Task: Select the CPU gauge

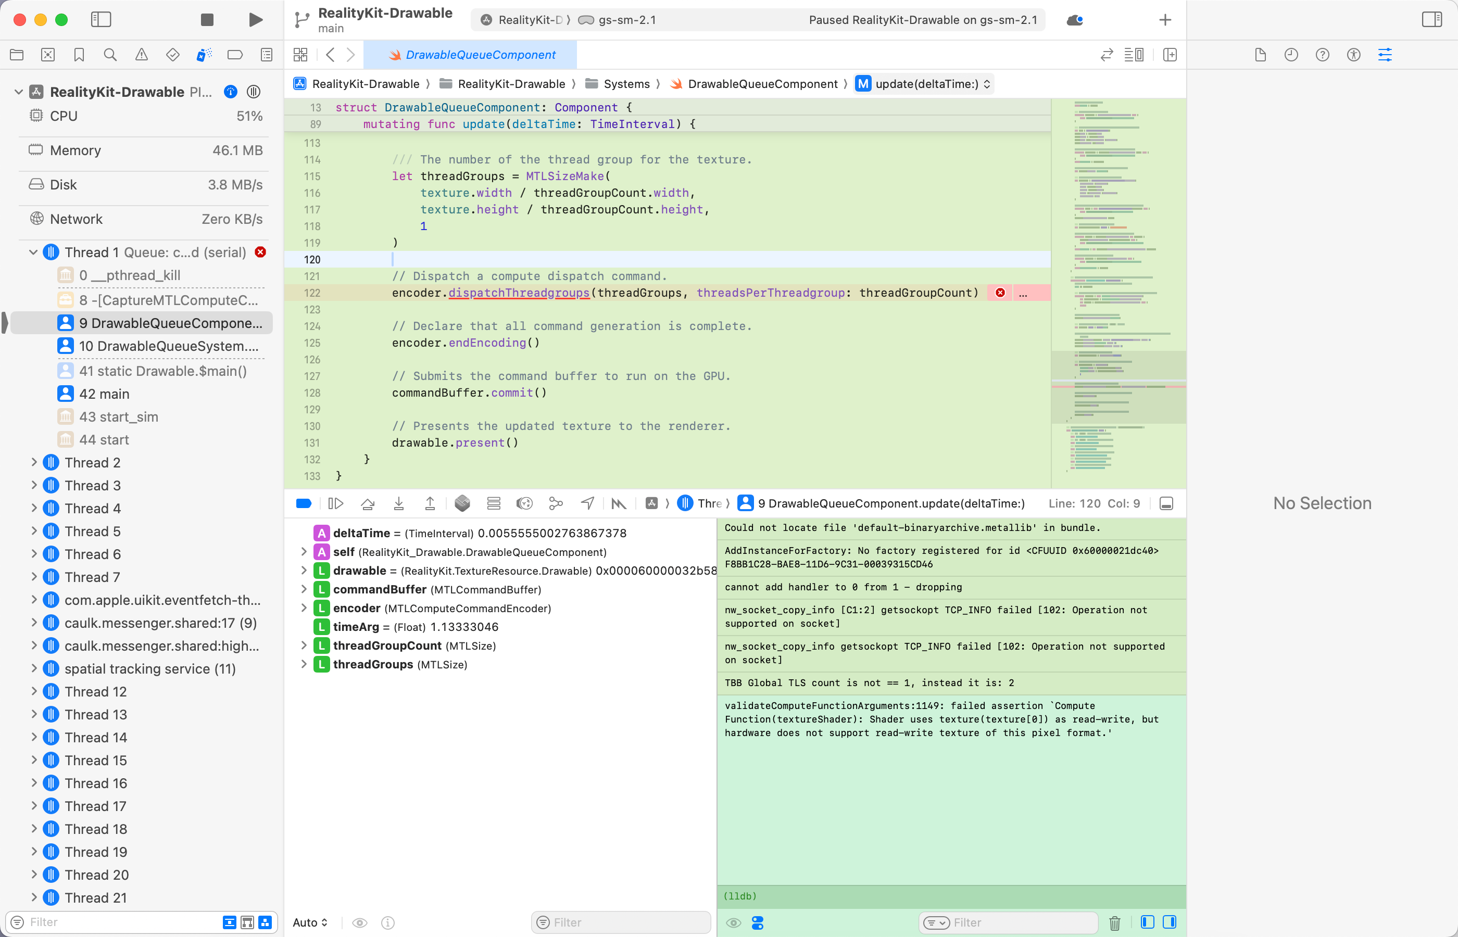Action: (x=145, y=116)
